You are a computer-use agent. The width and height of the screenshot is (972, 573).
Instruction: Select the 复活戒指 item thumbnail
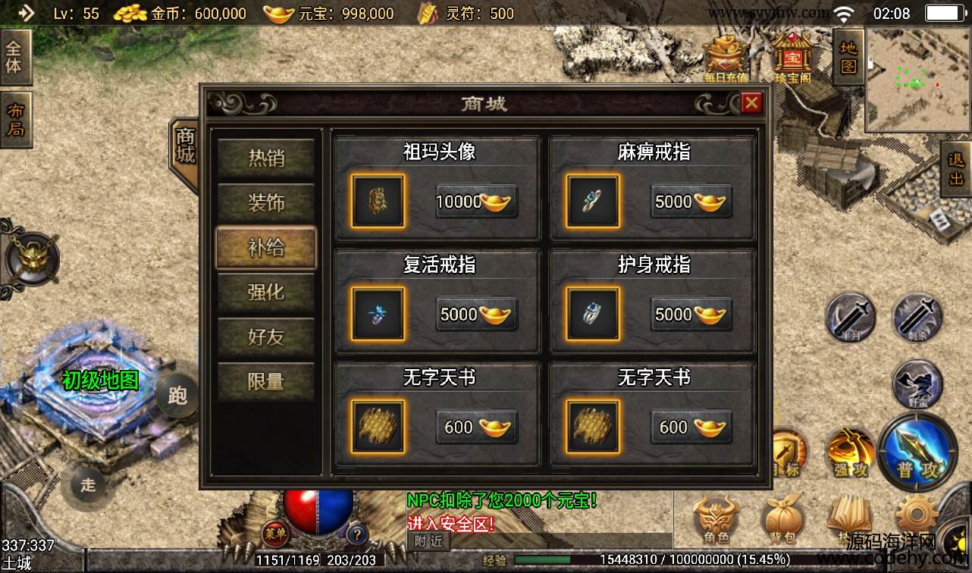pos(378,314)
